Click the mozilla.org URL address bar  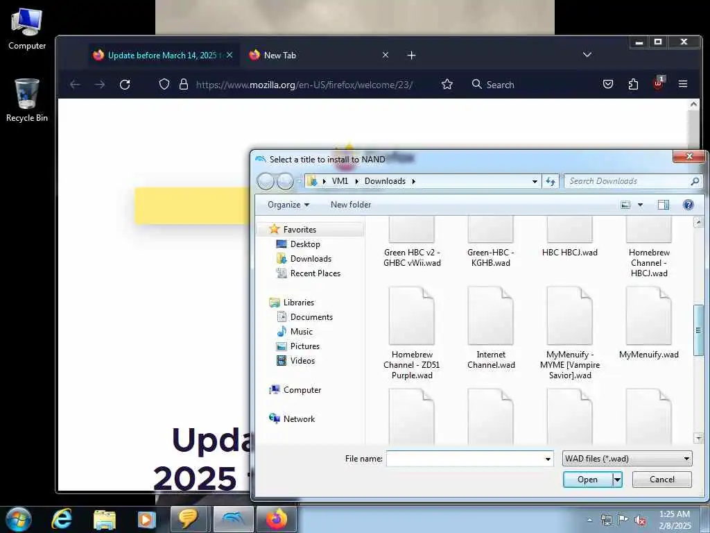(304, 85)
